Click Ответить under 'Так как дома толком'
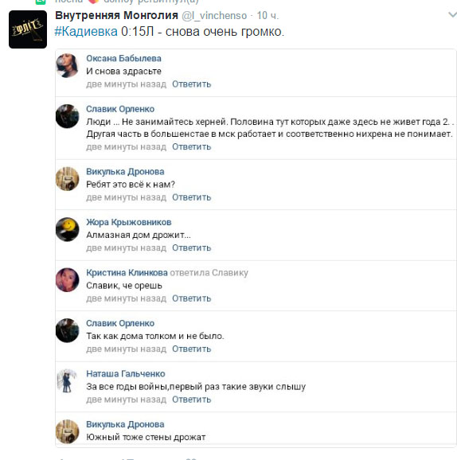Viewport: 457px width, 460px height. [192, 349]
